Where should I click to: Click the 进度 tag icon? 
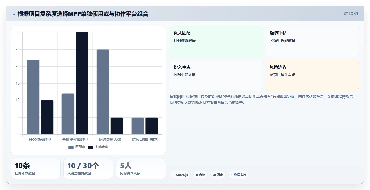pos(215,175)
